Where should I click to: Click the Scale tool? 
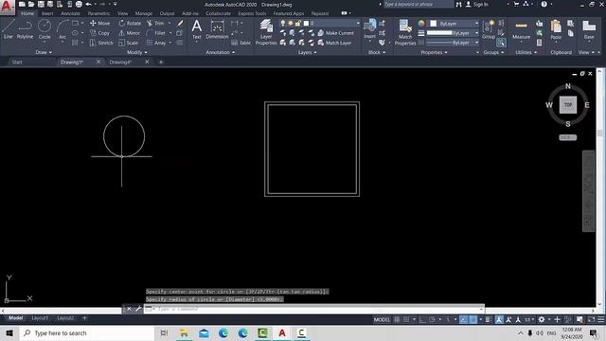point(129,43)
